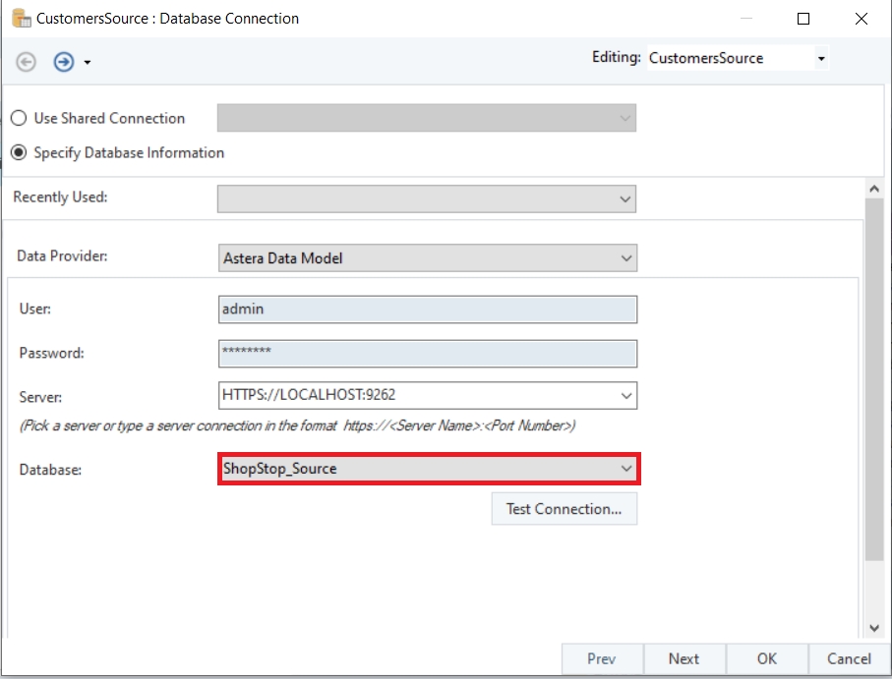
Task: Click the forward navigation arrow icon
Action: [64, 62]
